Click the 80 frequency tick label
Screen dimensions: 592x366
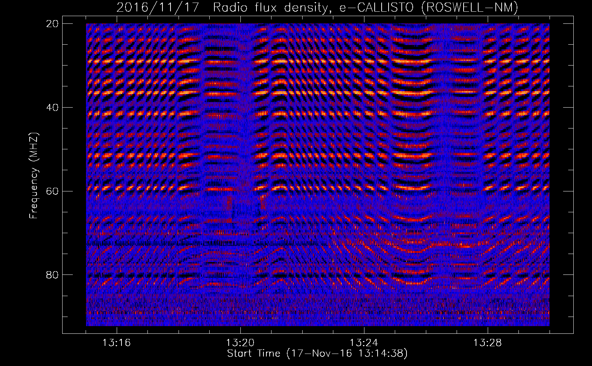point(52,275)
